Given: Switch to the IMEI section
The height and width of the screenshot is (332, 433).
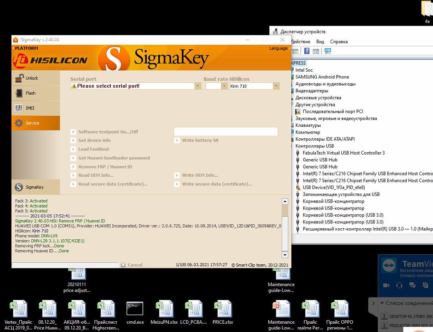Looking at the screenshot, I should click(36, 108).
